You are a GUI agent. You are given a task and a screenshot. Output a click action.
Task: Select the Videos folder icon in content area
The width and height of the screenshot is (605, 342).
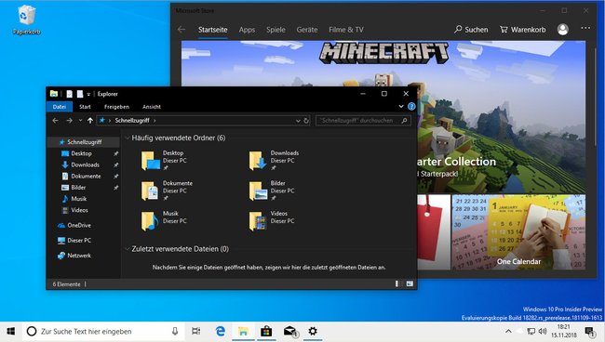pyautogui.click(x=258, y=220)
